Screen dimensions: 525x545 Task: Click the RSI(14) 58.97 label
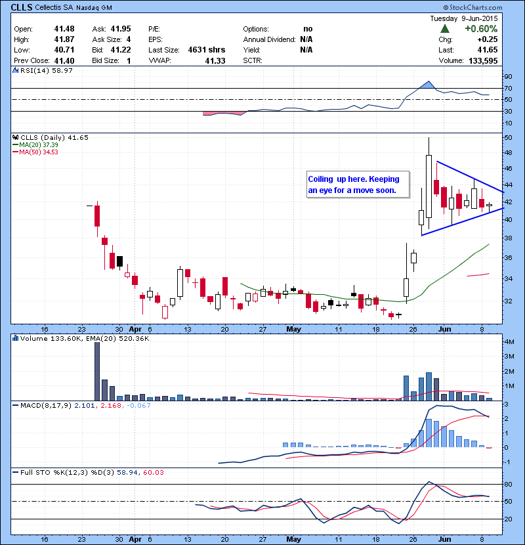click(x=46, y=70)
